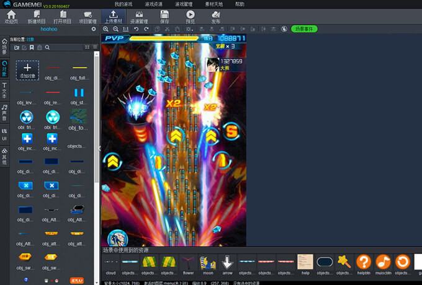422x285 pixels.
Task: Click the cut scissors icon
Action: (x=167, y=29)
